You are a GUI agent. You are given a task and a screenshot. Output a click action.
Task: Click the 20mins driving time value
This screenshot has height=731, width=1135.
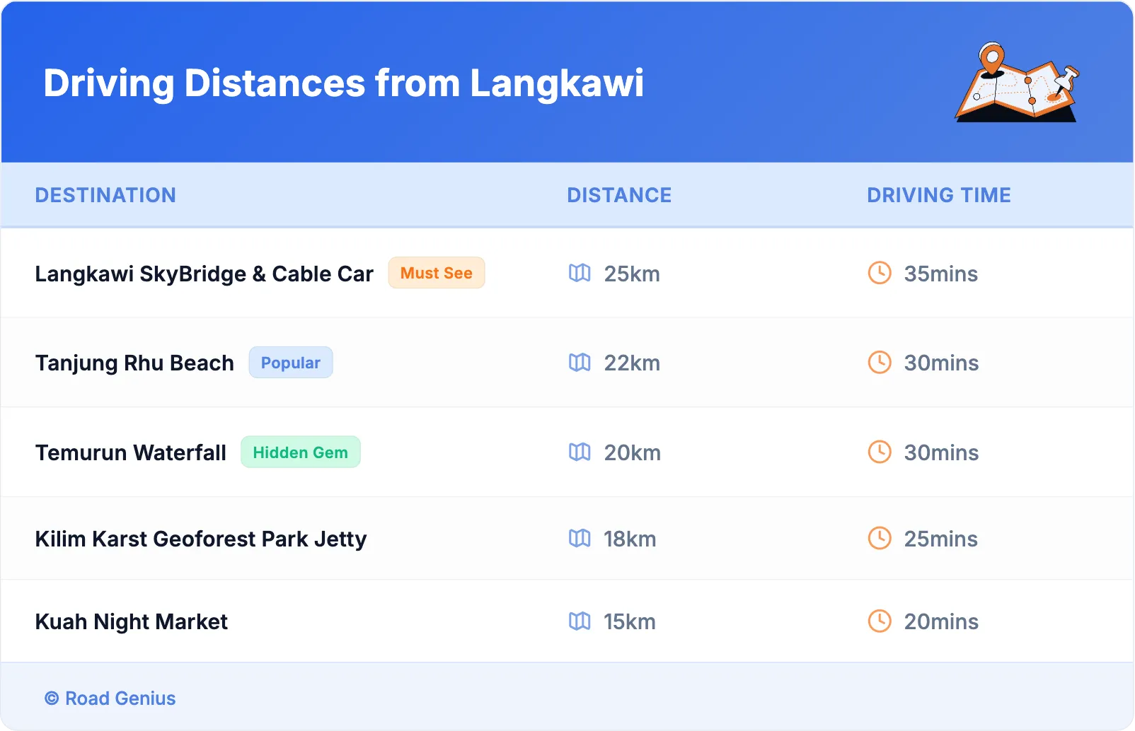[942, 622]
